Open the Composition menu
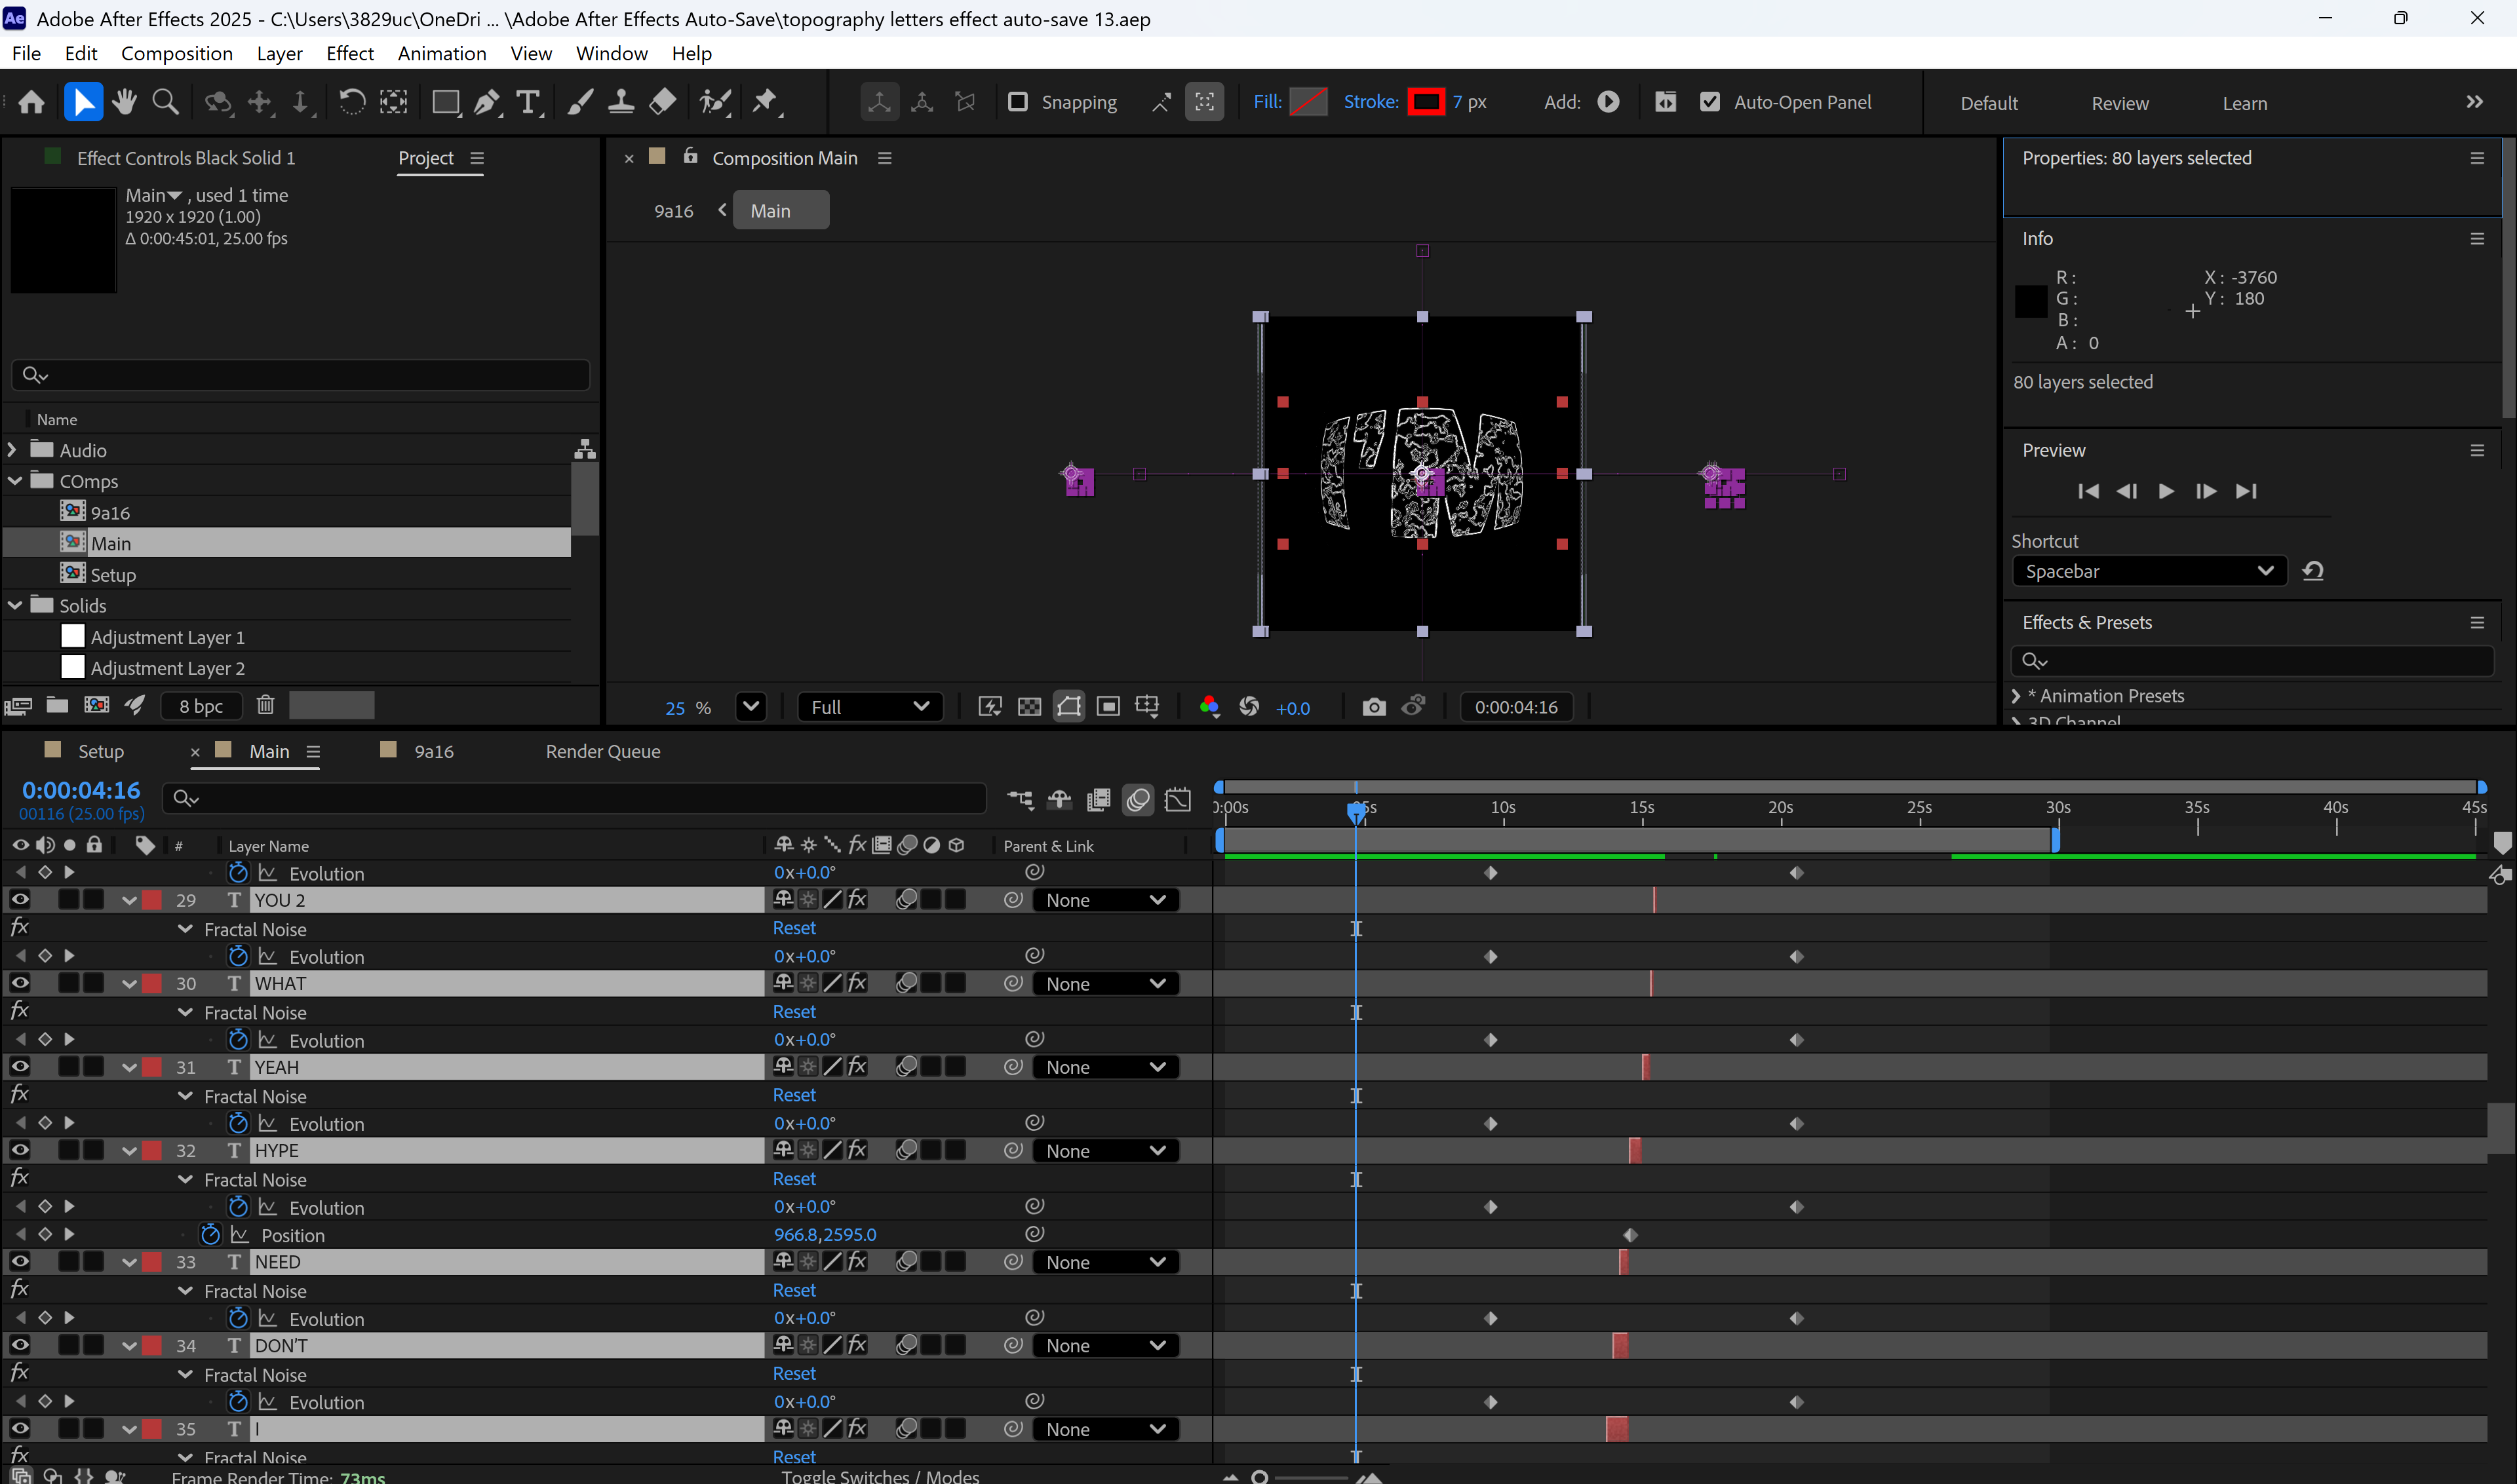2517x1484 pixels. [x=176, y=53]
